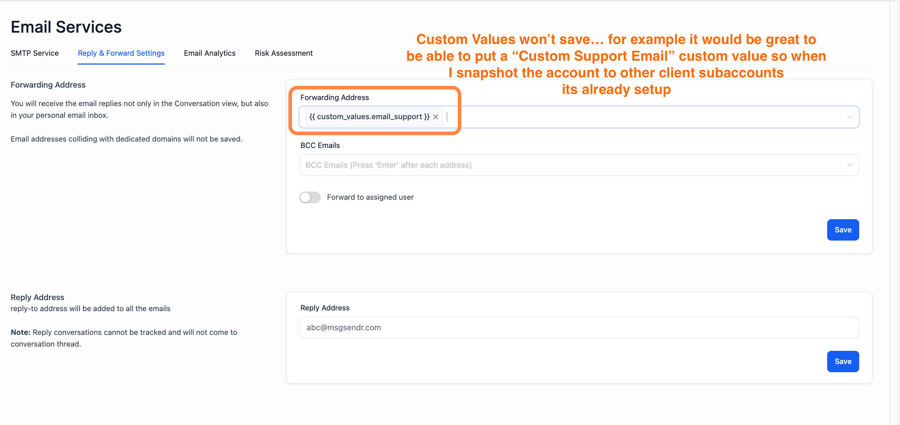Enable the Forward to assigned user toggle
This screenshot has width=900, height=425.
click(310, 197)
